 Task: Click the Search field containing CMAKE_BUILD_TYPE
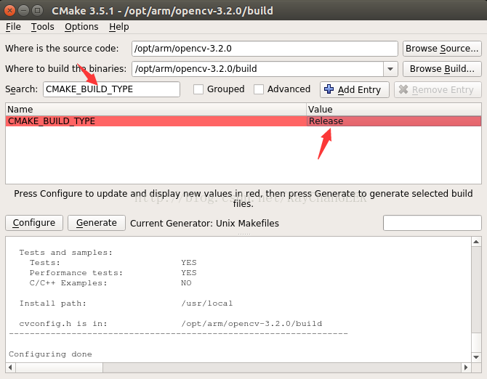pyautogui.click(x=111, y=89)
